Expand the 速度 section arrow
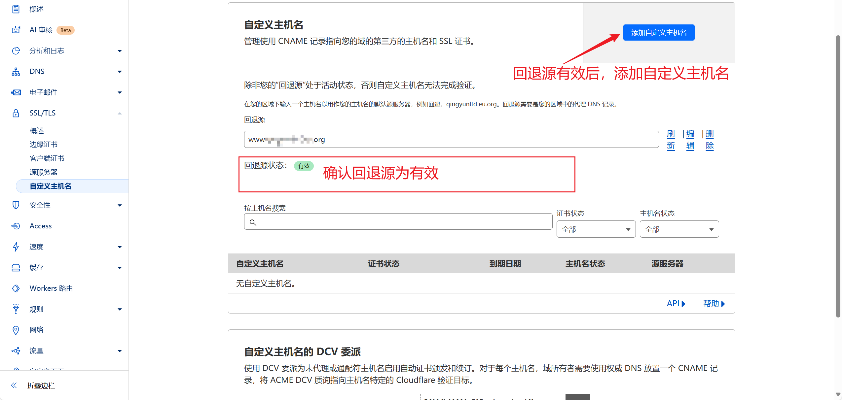This screenshot has height=400, width=842. coord(120,247)
